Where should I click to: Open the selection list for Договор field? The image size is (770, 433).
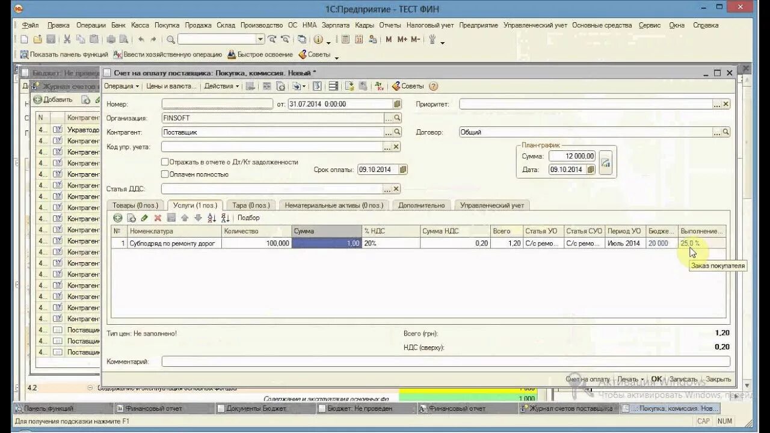pyautogui.click(x=717, y=132)
